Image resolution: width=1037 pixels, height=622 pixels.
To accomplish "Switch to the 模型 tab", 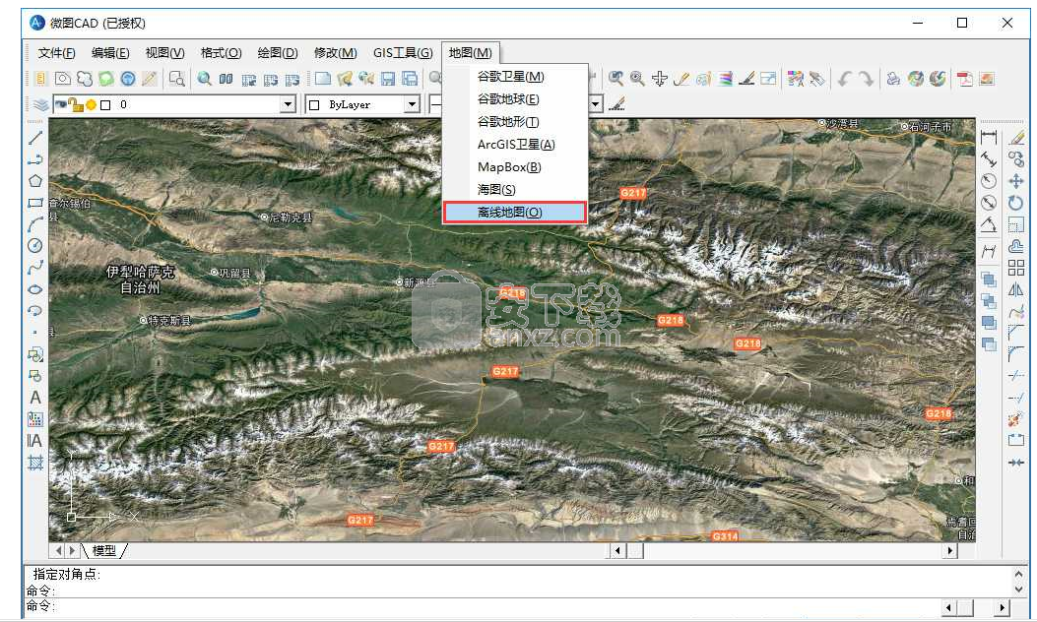I will point(103,550).
